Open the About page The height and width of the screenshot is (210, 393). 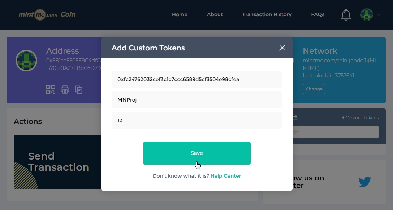coord(215,15)
